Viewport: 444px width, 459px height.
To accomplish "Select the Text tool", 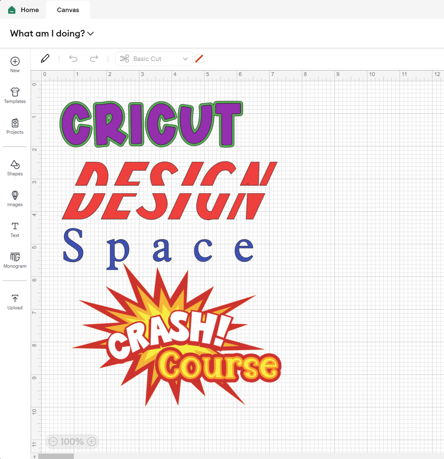I will point(15,226).
